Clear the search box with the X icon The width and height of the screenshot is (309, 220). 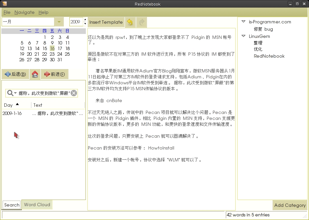point(73,93)
